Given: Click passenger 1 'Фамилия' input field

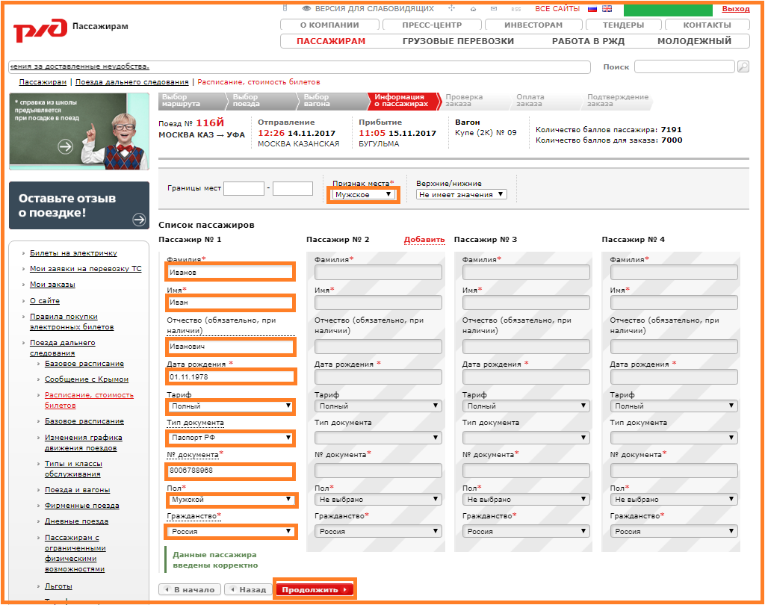Looking at the screenshot, I should coord(229,273).
